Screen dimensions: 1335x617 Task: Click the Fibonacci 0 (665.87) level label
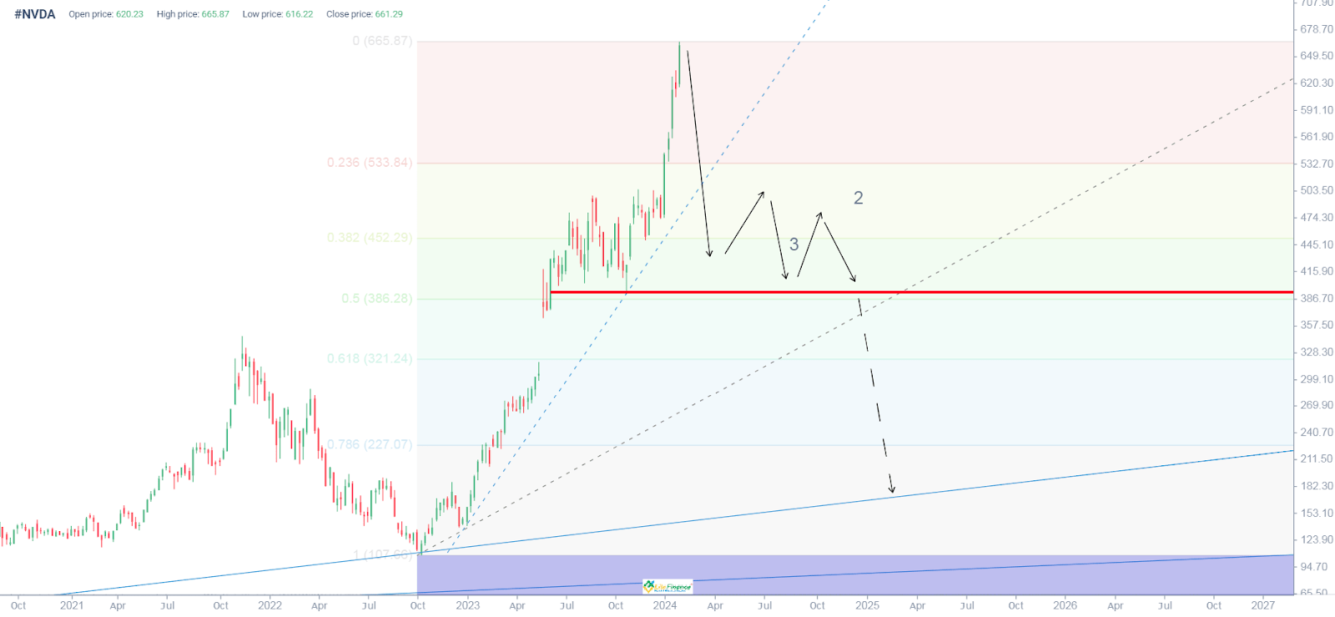pos(382,41)
